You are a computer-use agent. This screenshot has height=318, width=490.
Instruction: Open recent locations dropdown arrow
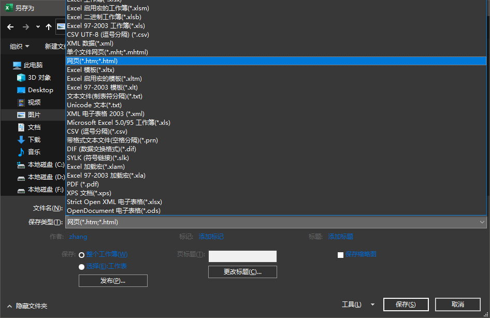tap(38, 27)
